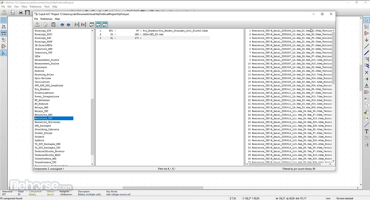Viewport: 370px width, 200px height.
Task: Select the place text tool
Action: pos(367,131)
